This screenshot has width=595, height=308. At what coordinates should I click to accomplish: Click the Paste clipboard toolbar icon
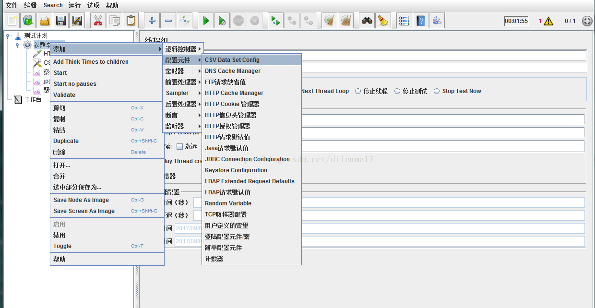[131, 21]
